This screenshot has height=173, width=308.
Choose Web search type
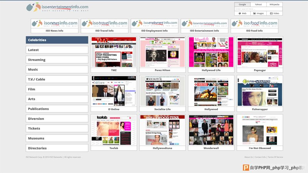click(x=243, y=13)
